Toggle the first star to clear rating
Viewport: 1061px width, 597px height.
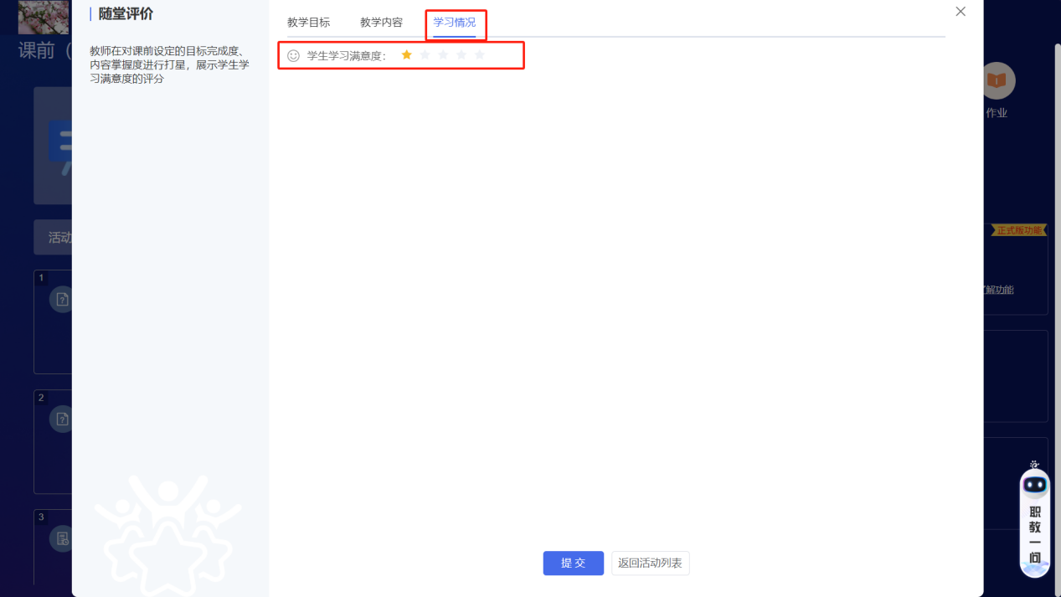[x=406, y=54]
